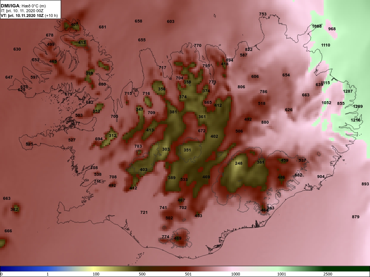
Task: Click the map value 770 on the north coast
Action: [x=198, y=46]
